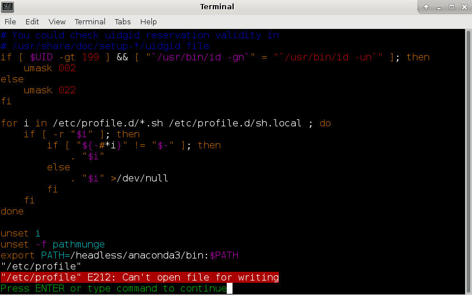Click the 'done' keyword line

tap(12, 212)
